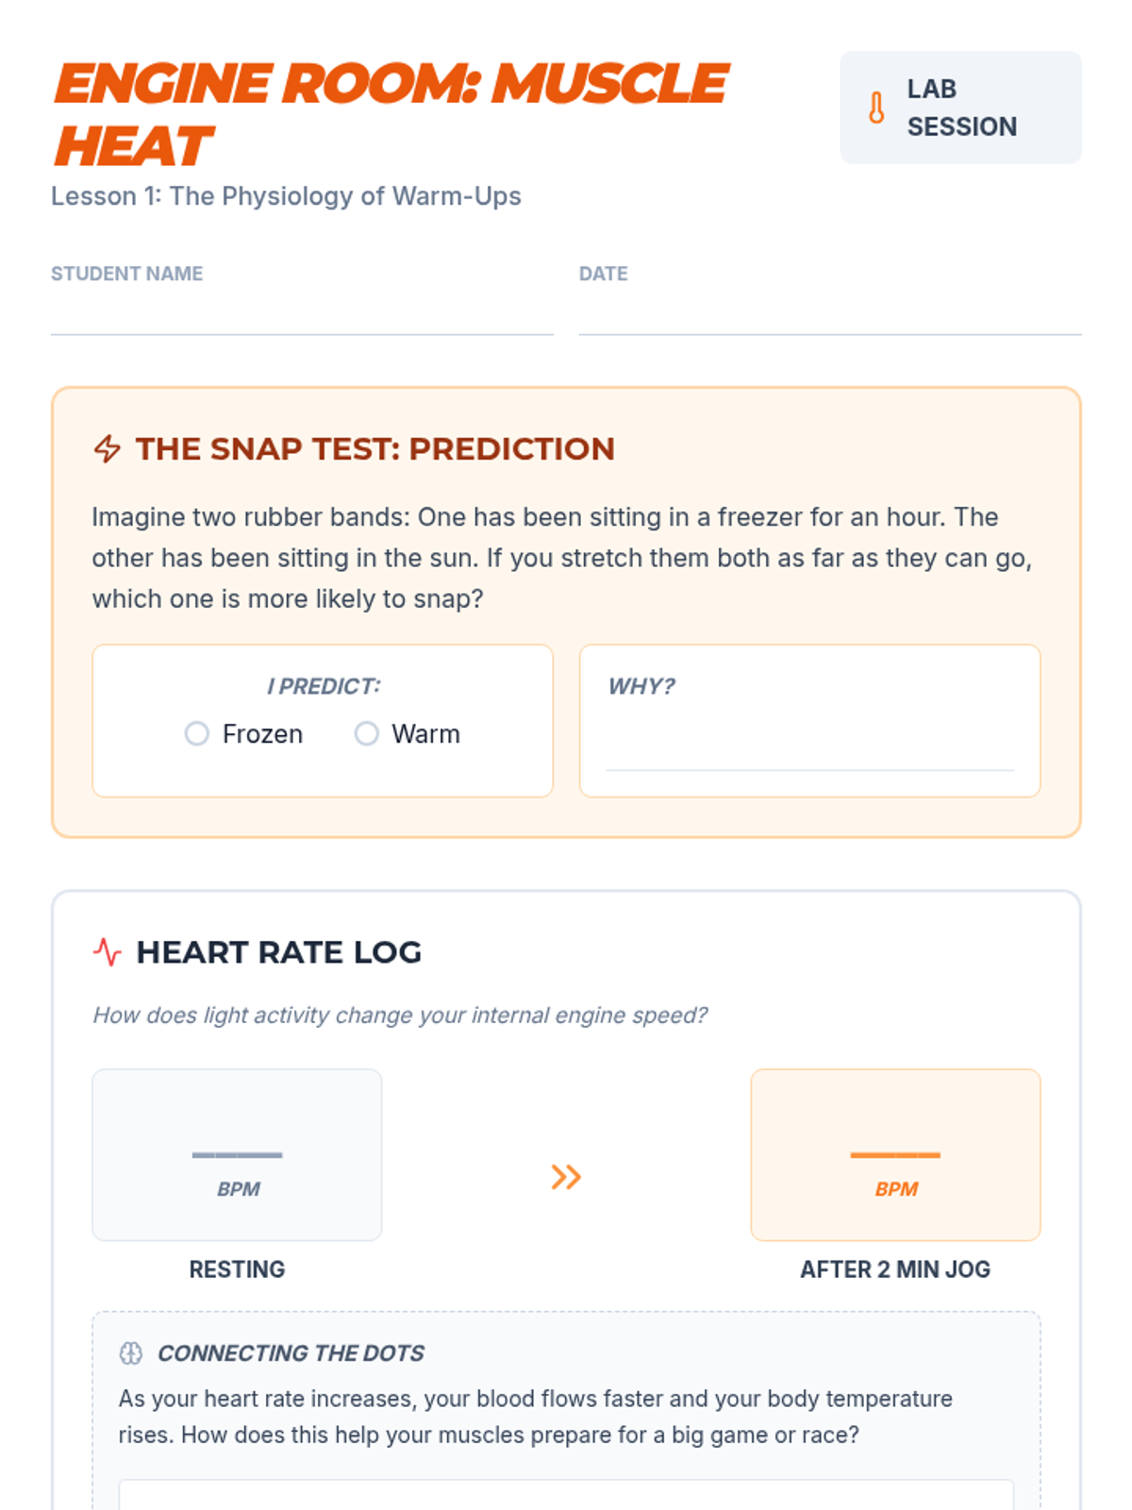Screen dimensions: 1132x1510
Task: Click the Frozen option label
Action: tap(262, 733)
